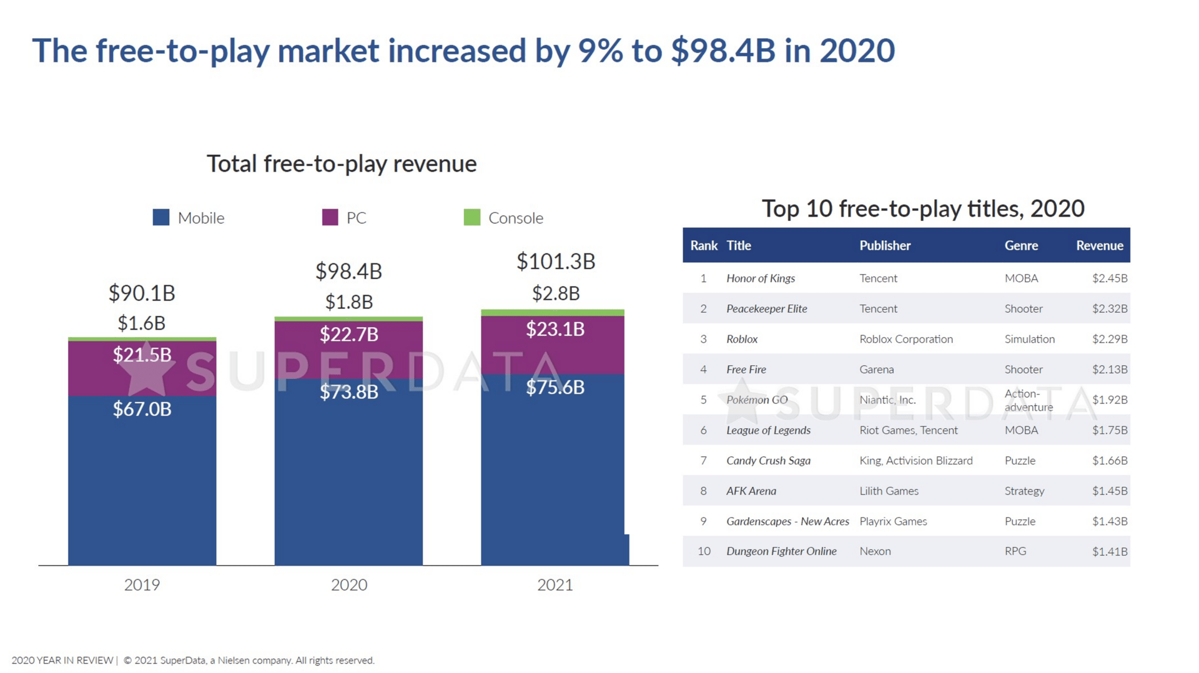This screenshot has height=673, width=1199.
Task: Click the 2020 axis label
Action: tap(349, 585)
